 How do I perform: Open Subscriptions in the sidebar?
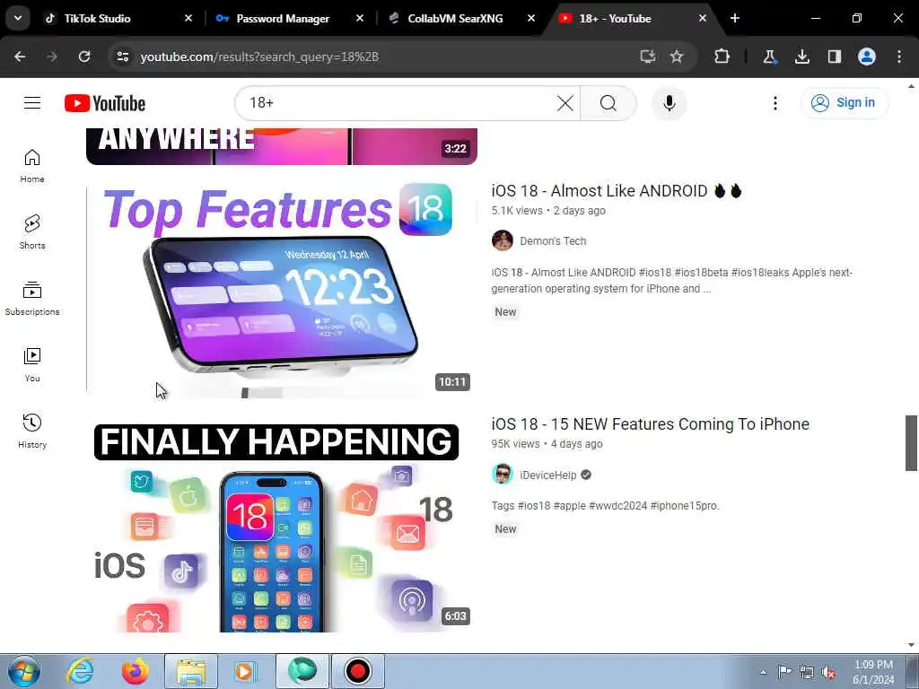pyautogui.click(x=32, y=298)
